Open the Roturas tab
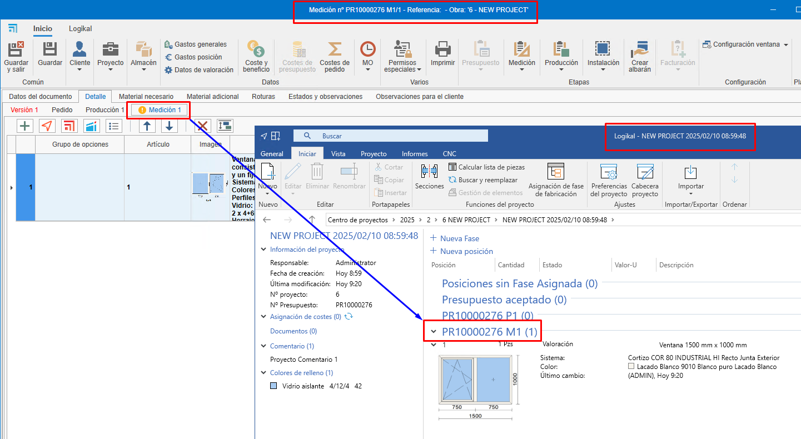 pos(263,97)
